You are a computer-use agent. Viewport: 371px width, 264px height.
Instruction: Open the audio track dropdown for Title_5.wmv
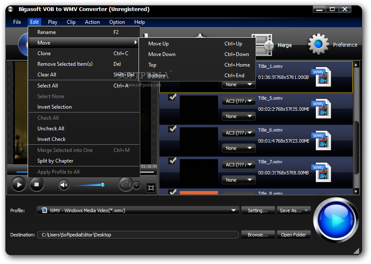[x=239, y=101]
